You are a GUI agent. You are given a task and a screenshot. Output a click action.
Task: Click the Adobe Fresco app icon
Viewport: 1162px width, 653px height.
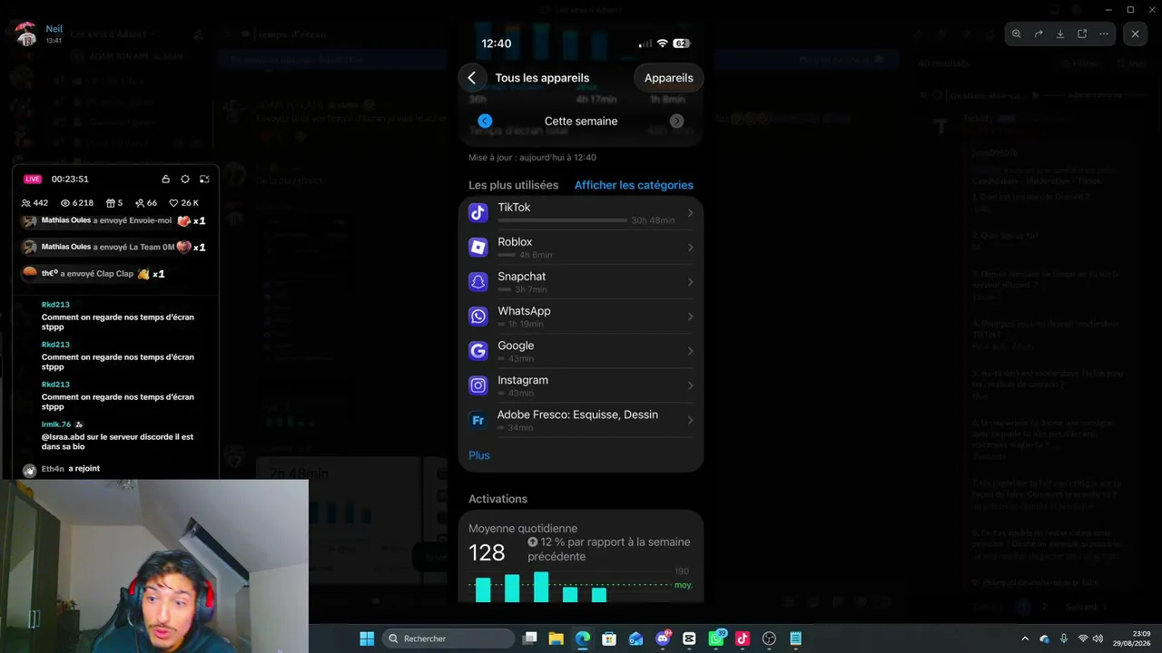point(478,420)
